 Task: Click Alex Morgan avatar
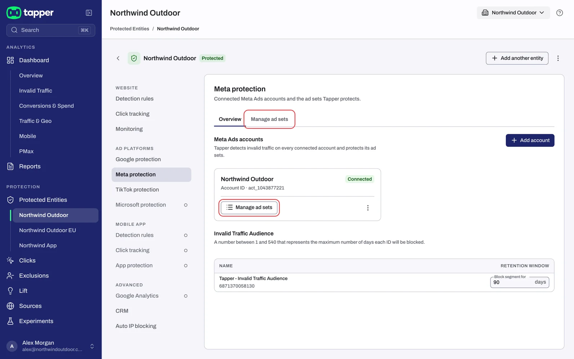pyautogui.click(x=12, y=346)
